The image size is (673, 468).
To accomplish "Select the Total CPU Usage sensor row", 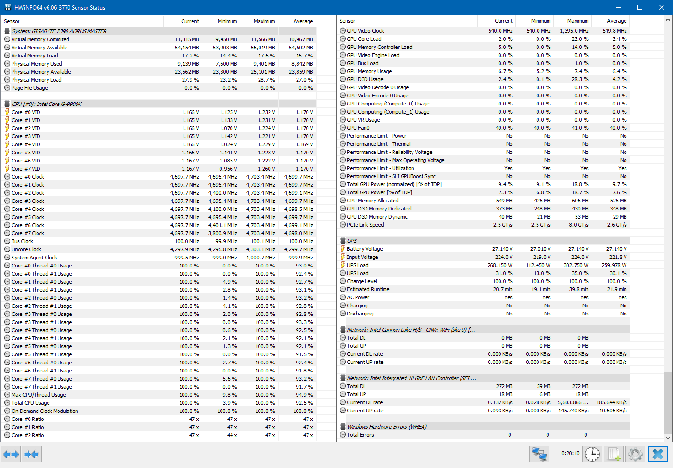I will (x=159, y=403).
